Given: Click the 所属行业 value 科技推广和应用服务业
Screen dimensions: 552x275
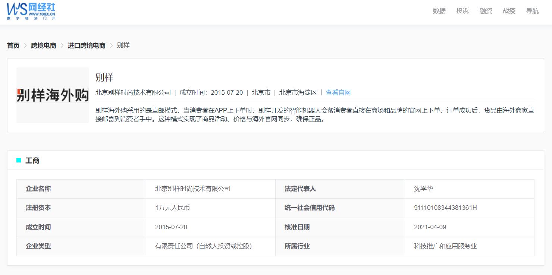Looking at the screenshot, I should 446,246.
